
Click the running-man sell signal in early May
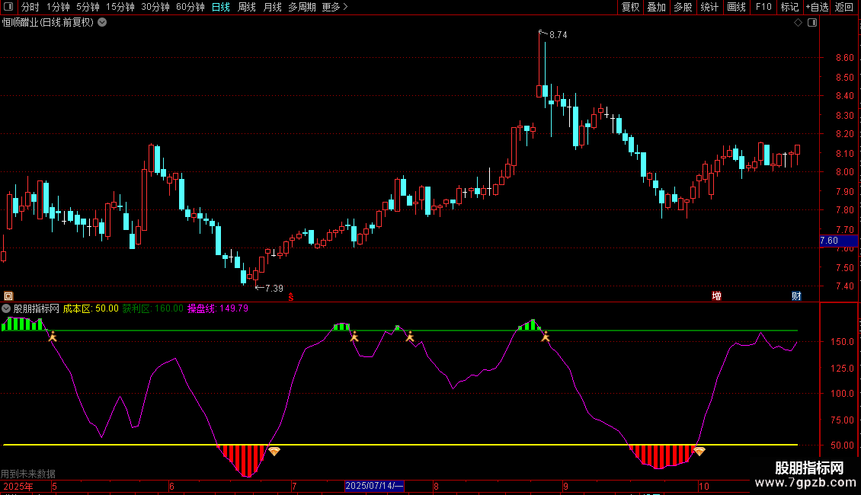coord(52,336)
